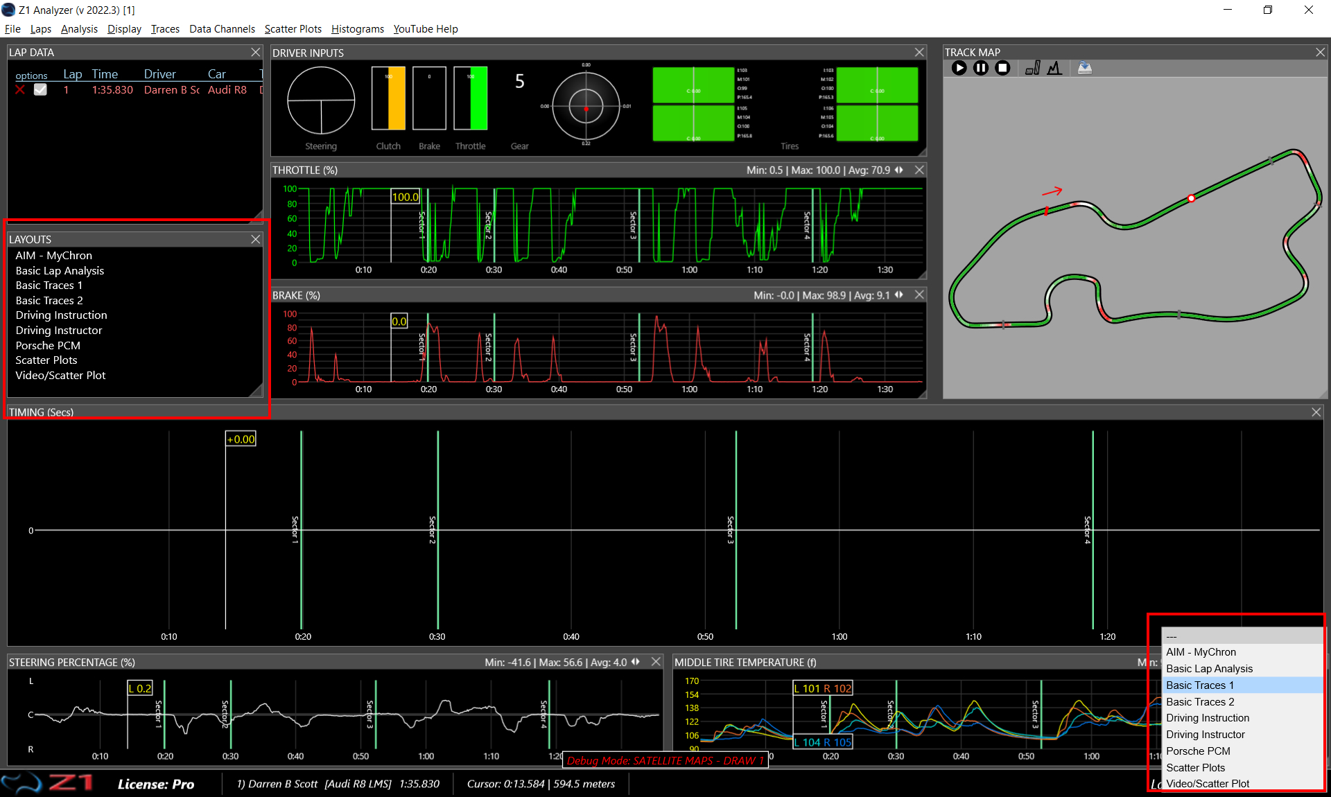Choose AIM - MyChron in dropdown list
1331x797 pixels.
coord(1243,652)
